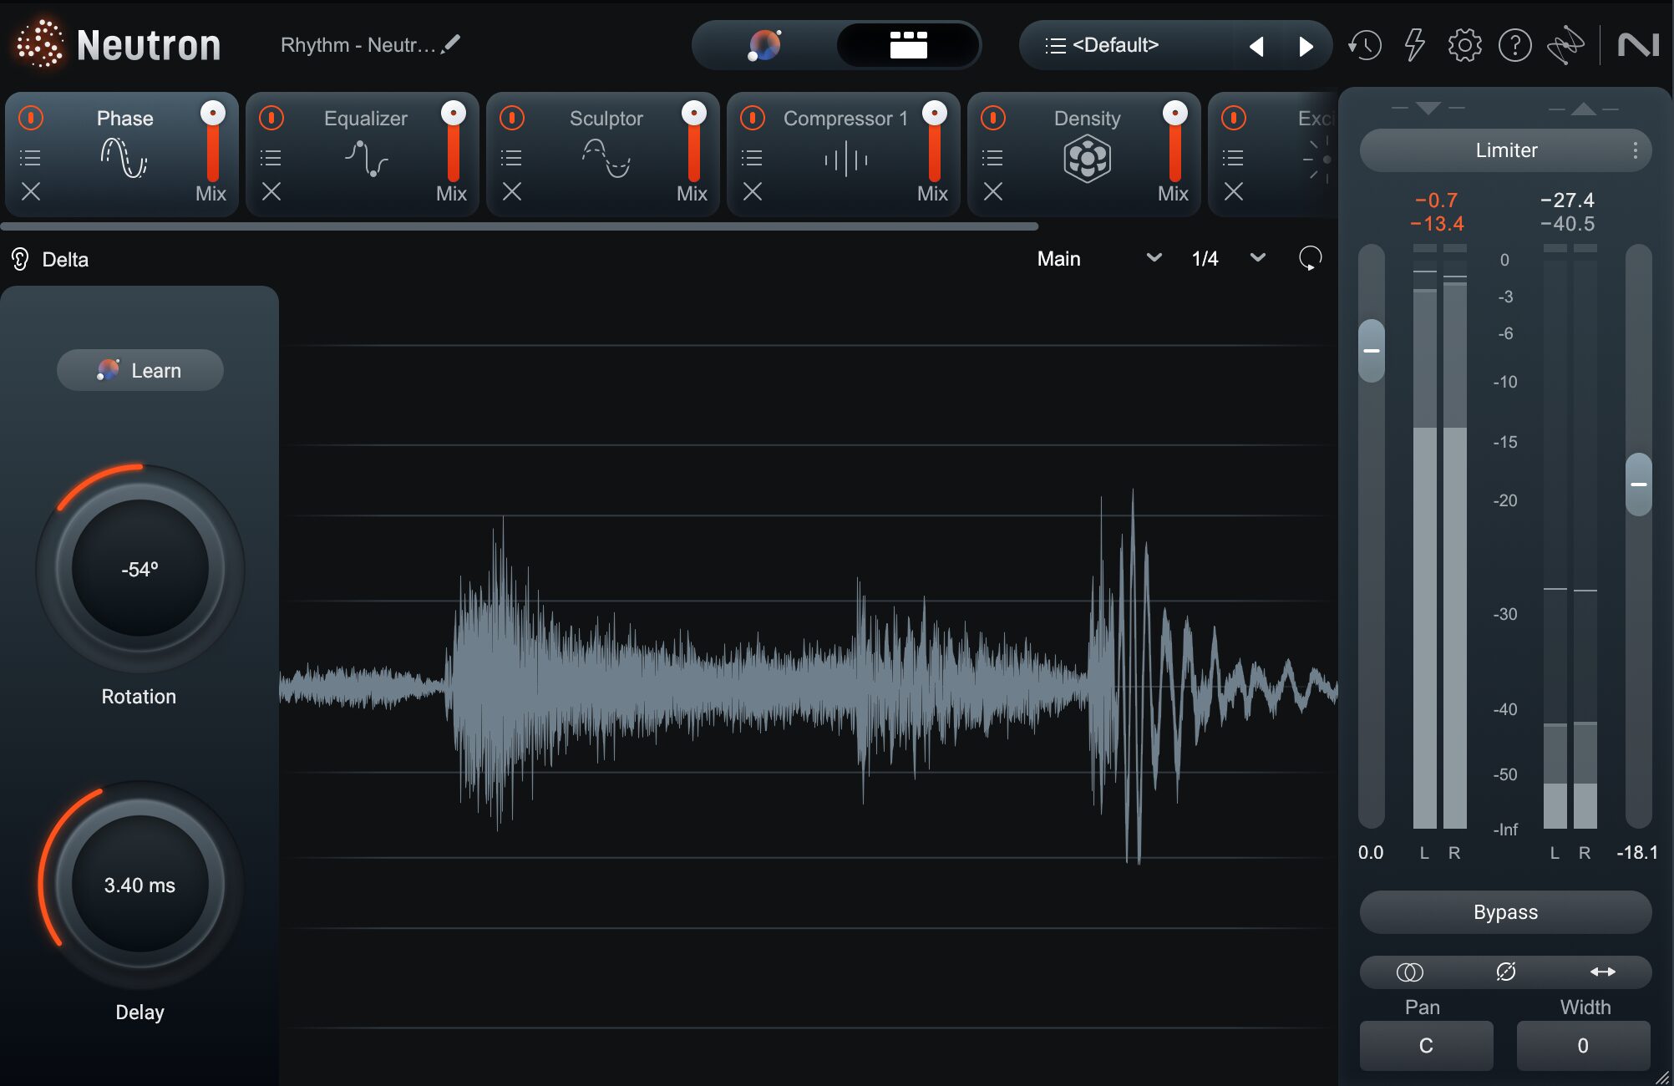This screenshot has width=1674, height=1086.
Task: Click the input gain slider handle
Action: click(x=1371, y=351)
